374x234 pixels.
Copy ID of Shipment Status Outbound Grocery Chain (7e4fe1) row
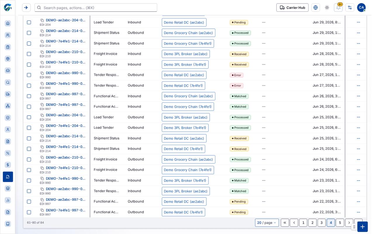(42, 42)
